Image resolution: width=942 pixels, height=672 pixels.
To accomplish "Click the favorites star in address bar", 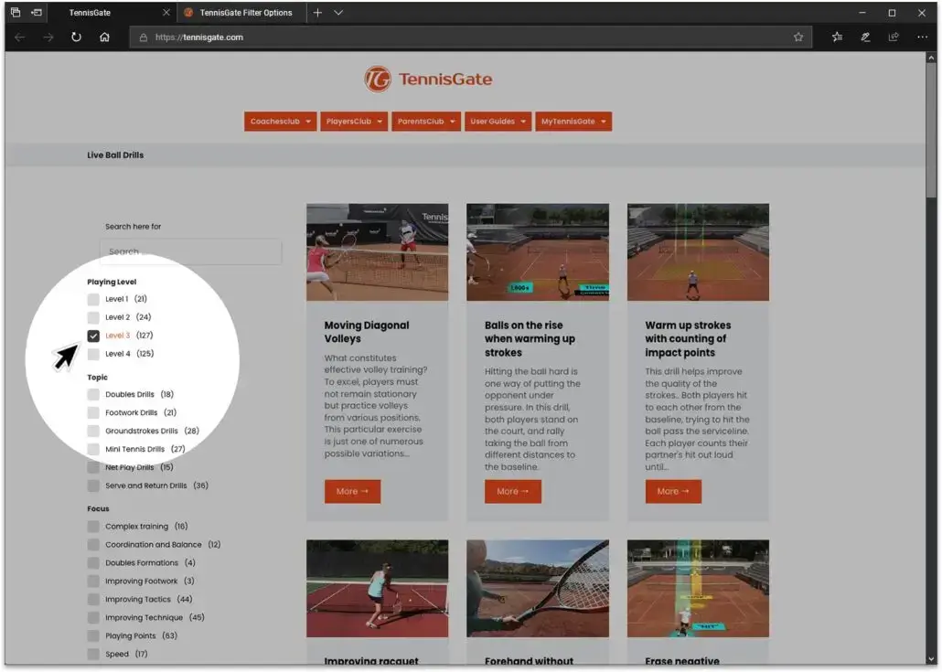I will [798, 37].
